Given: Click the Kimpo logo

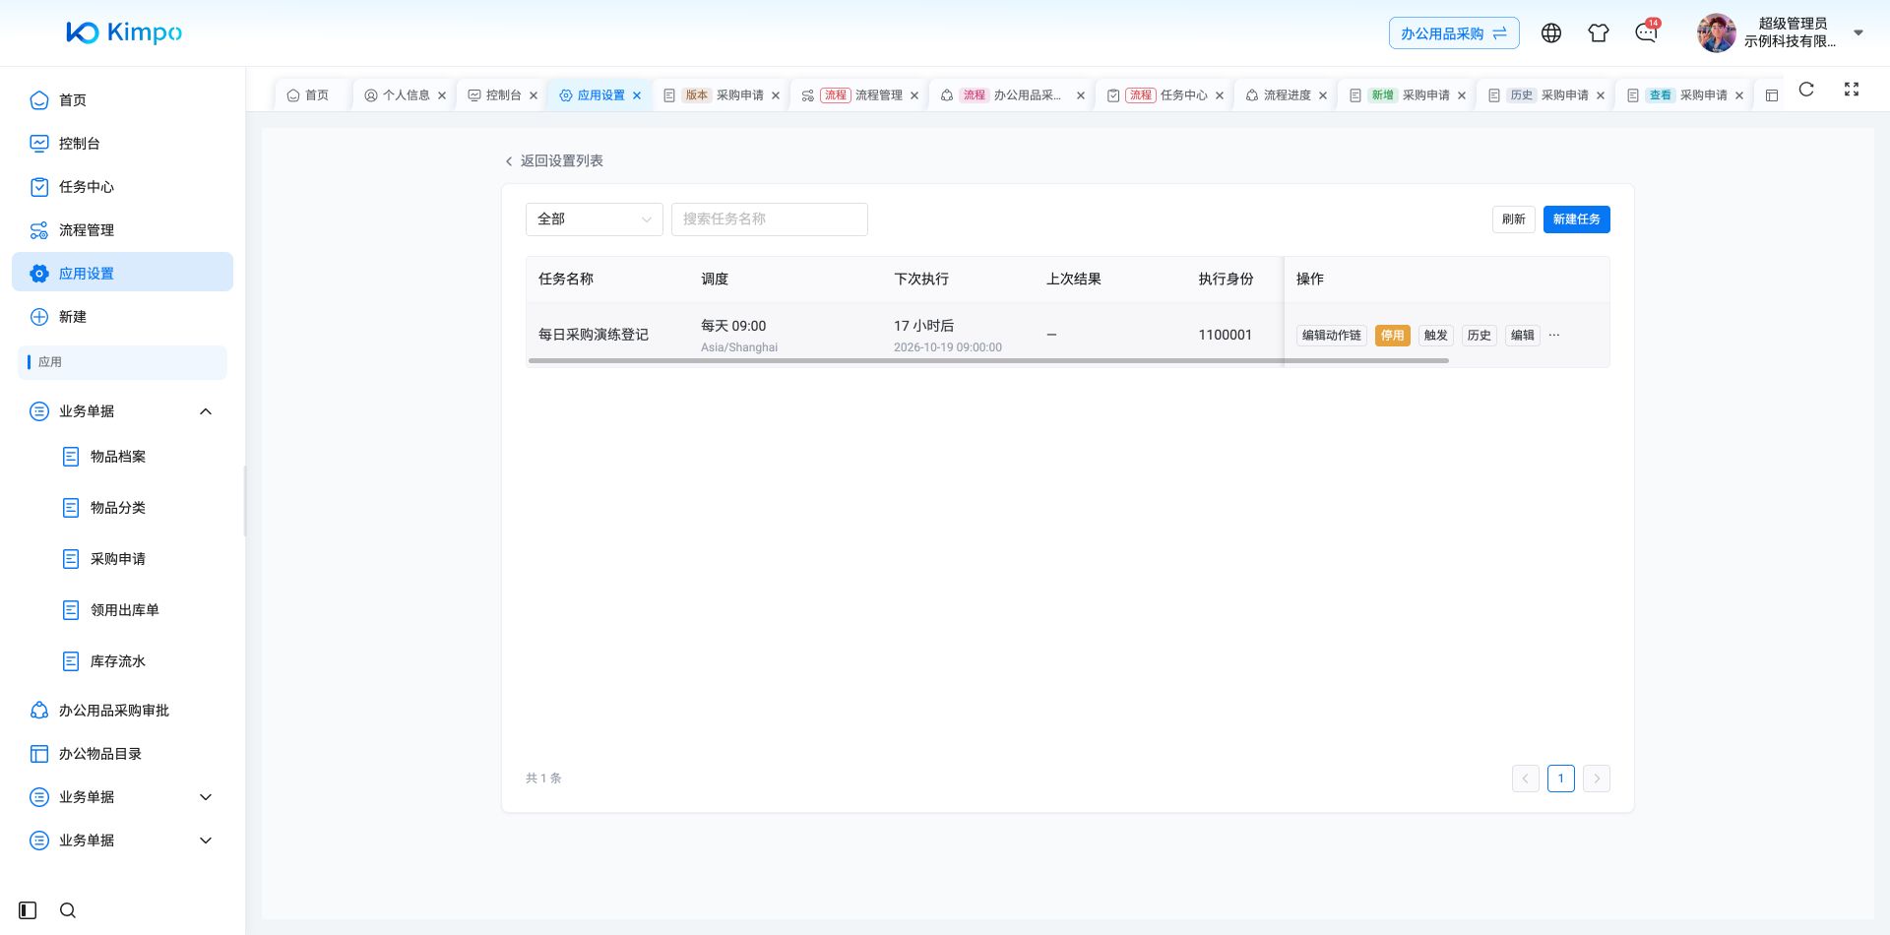Looking at the screenshot, I should tap(124, 32).
